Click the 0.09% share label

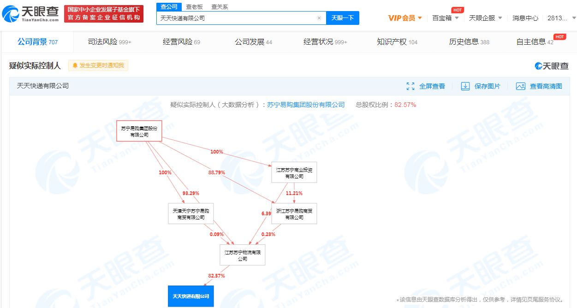click(216, 234)
